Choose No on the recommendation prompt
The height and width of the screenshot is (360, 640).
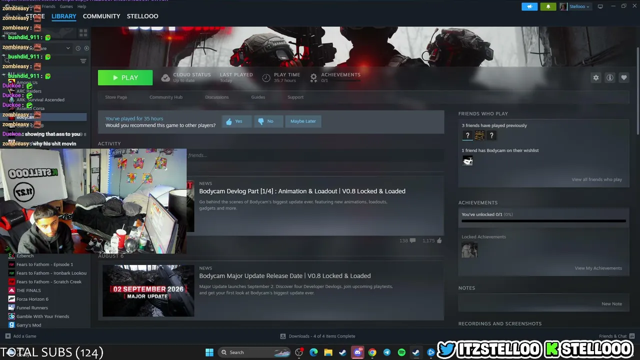click(x=268, y=121)
